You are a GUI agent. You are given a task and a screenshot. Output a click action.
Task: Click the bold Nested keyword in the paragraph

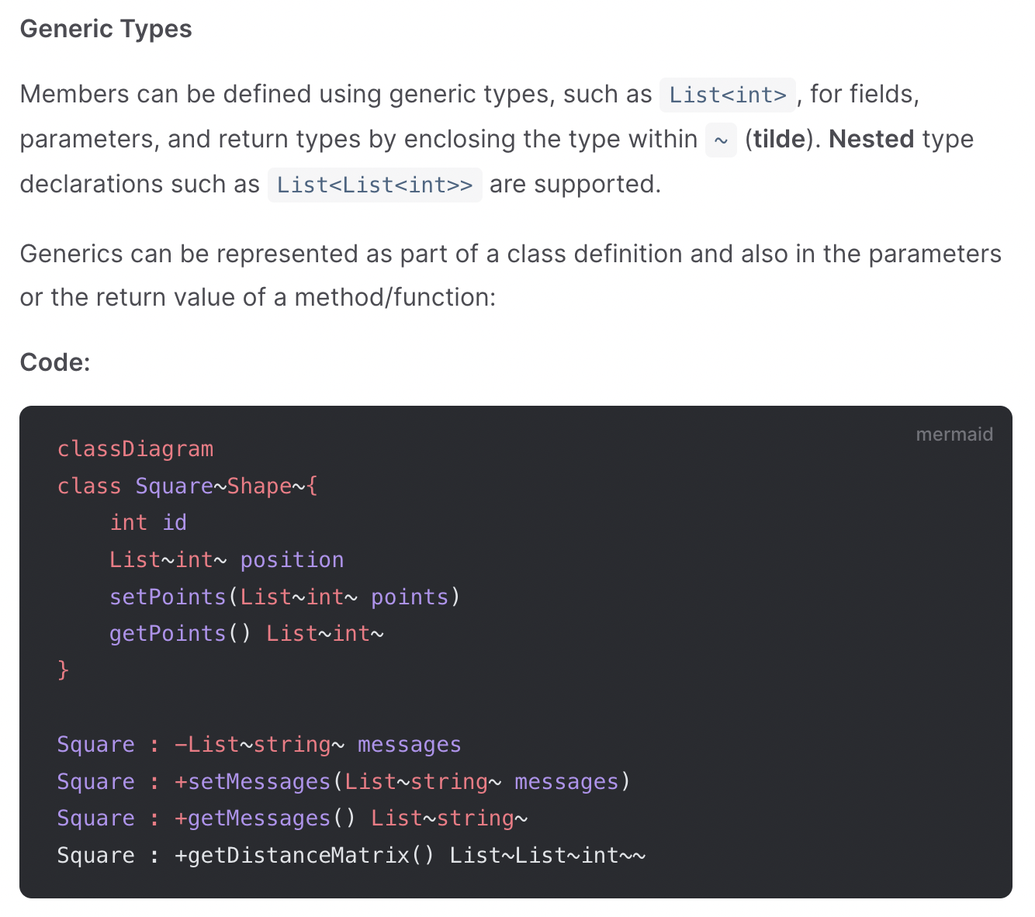[871, 139]
